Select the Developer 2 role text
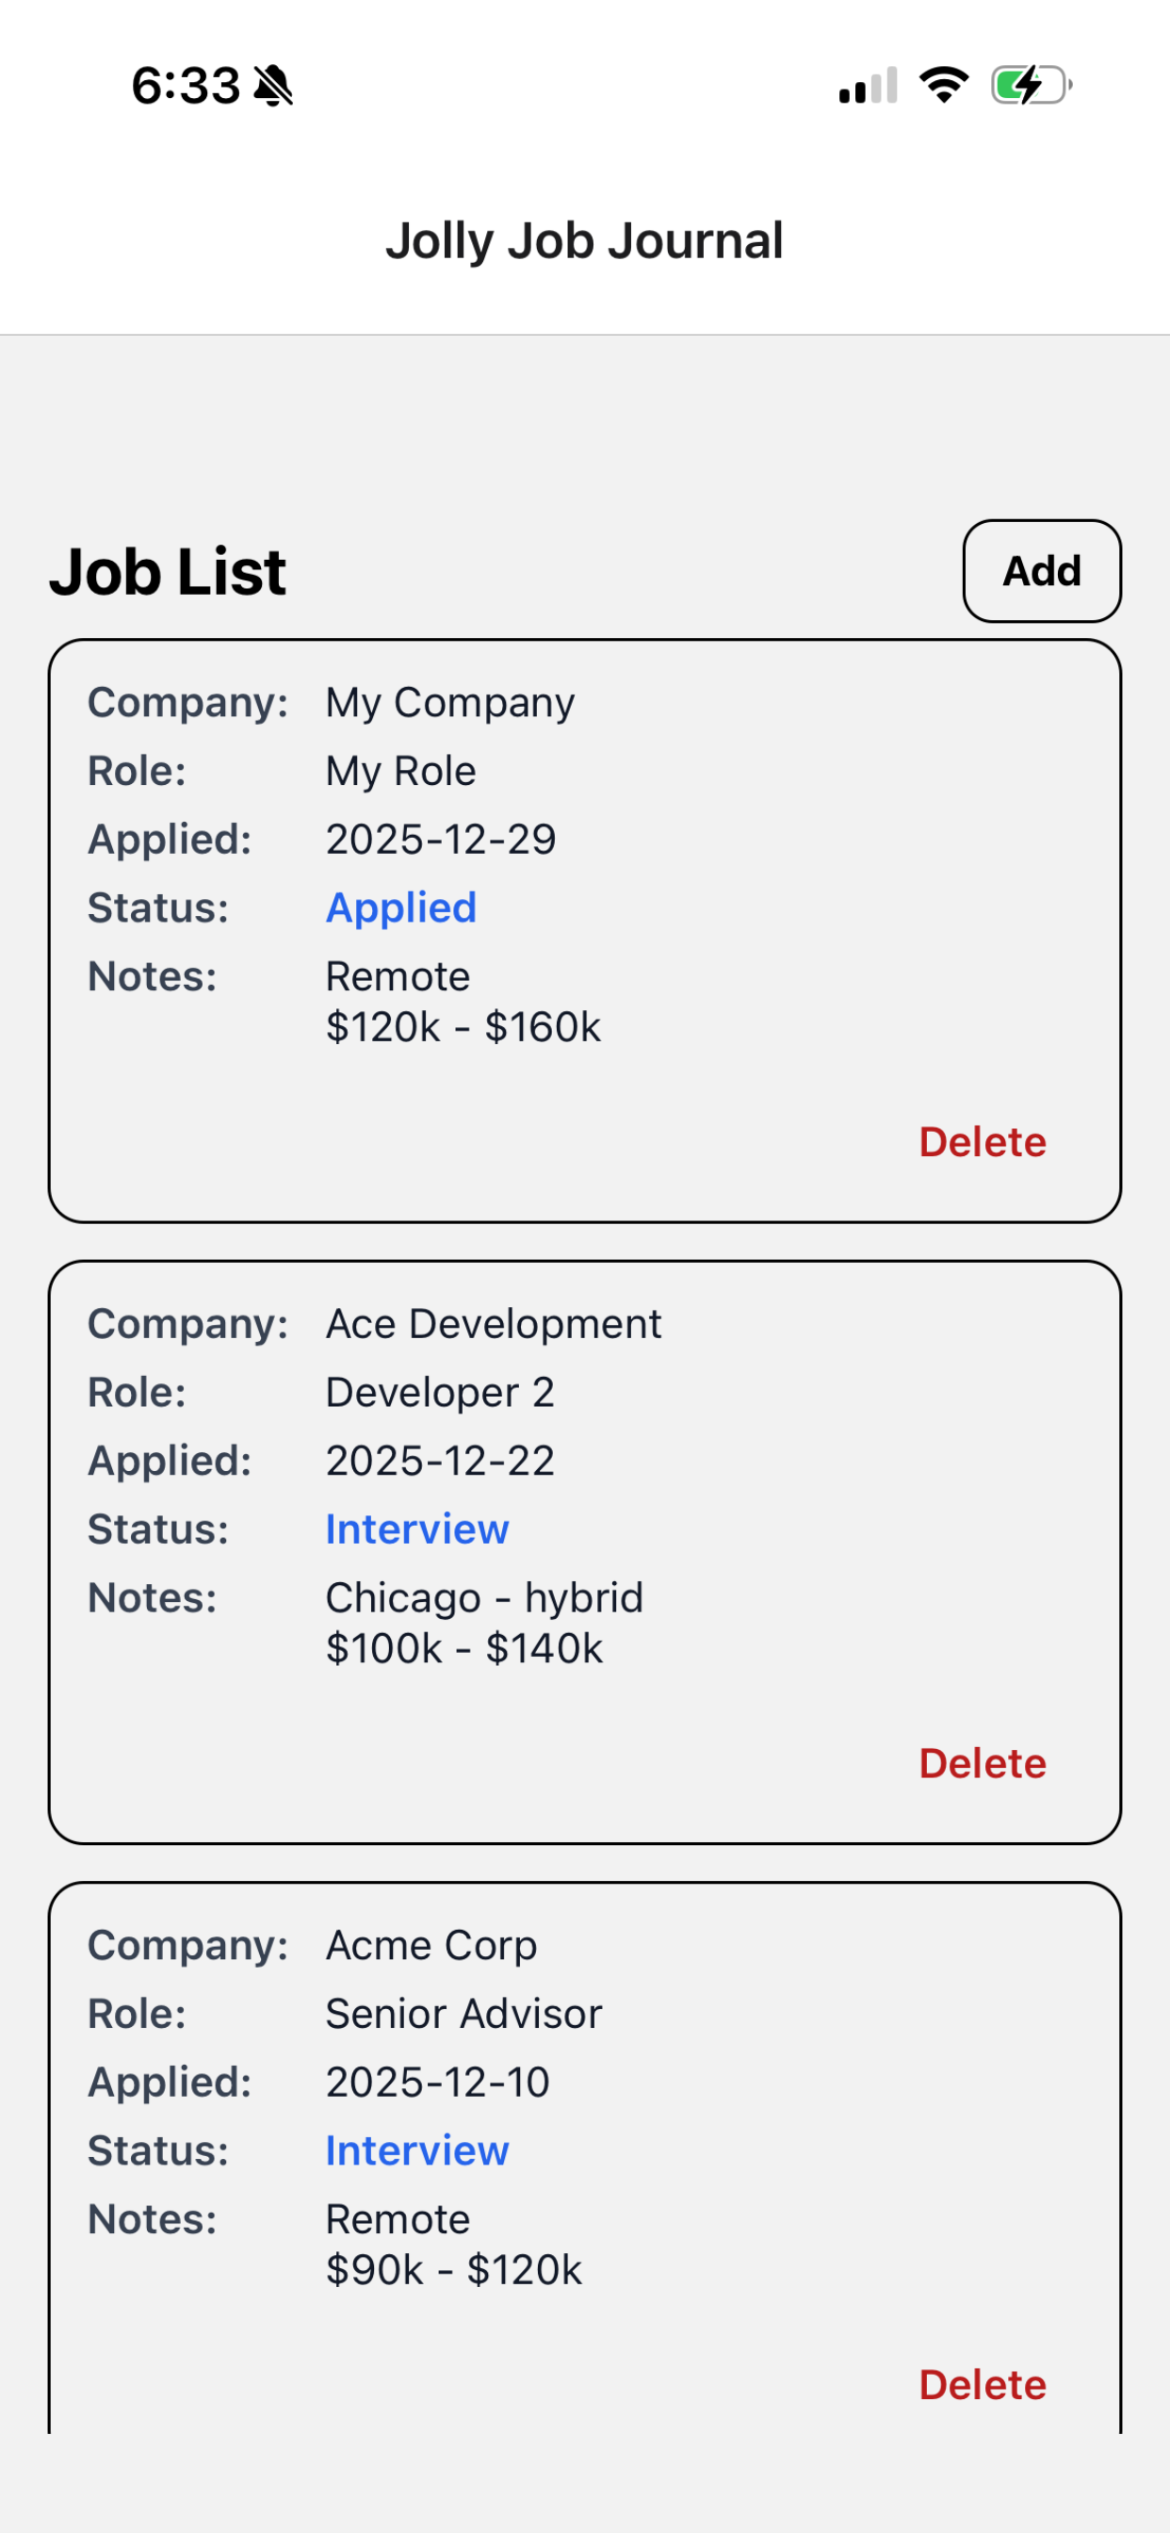The height and width of the screenshot is (2533, 1170). [x=441, y=1390]
